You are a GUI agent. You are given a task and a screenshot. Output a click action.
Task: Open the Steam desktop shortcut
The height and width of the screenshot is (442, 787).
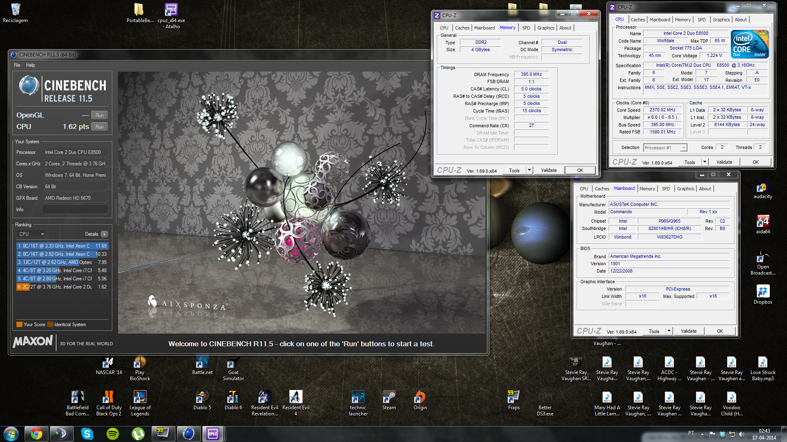pos(389,400)
